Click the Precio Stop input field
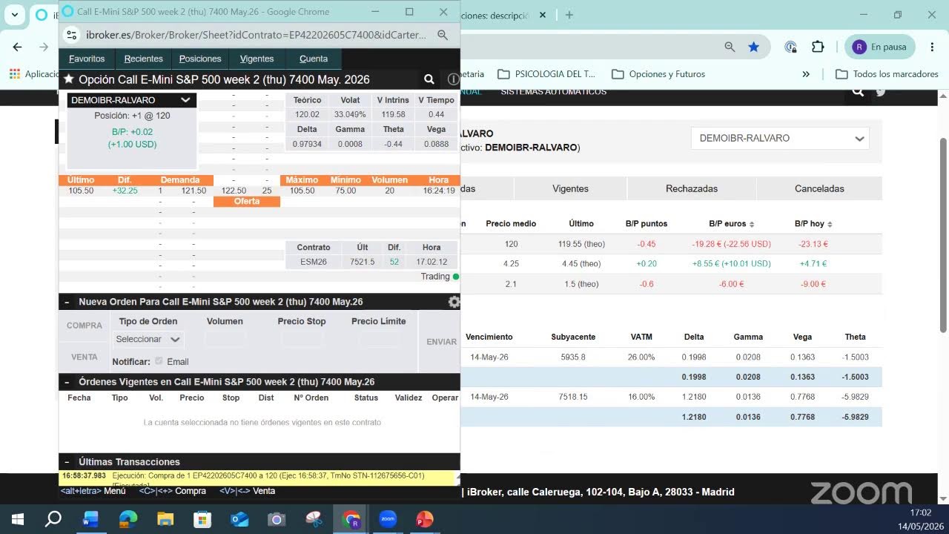The image size is (949, 534). 302,339
